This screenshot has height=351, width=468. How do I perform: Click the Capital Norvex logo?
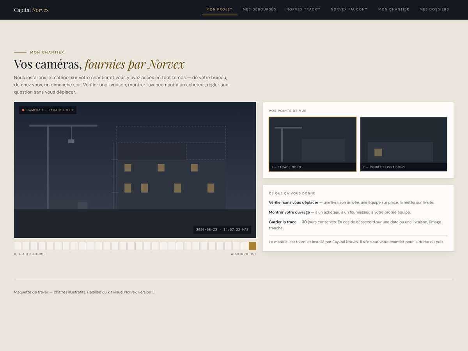click(32, 10)
